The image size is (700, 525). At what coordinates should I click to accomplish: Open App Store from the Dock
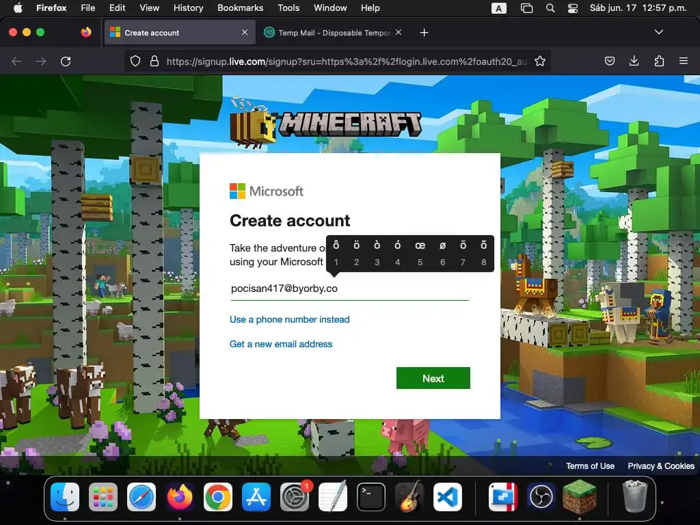coord(256,497)
